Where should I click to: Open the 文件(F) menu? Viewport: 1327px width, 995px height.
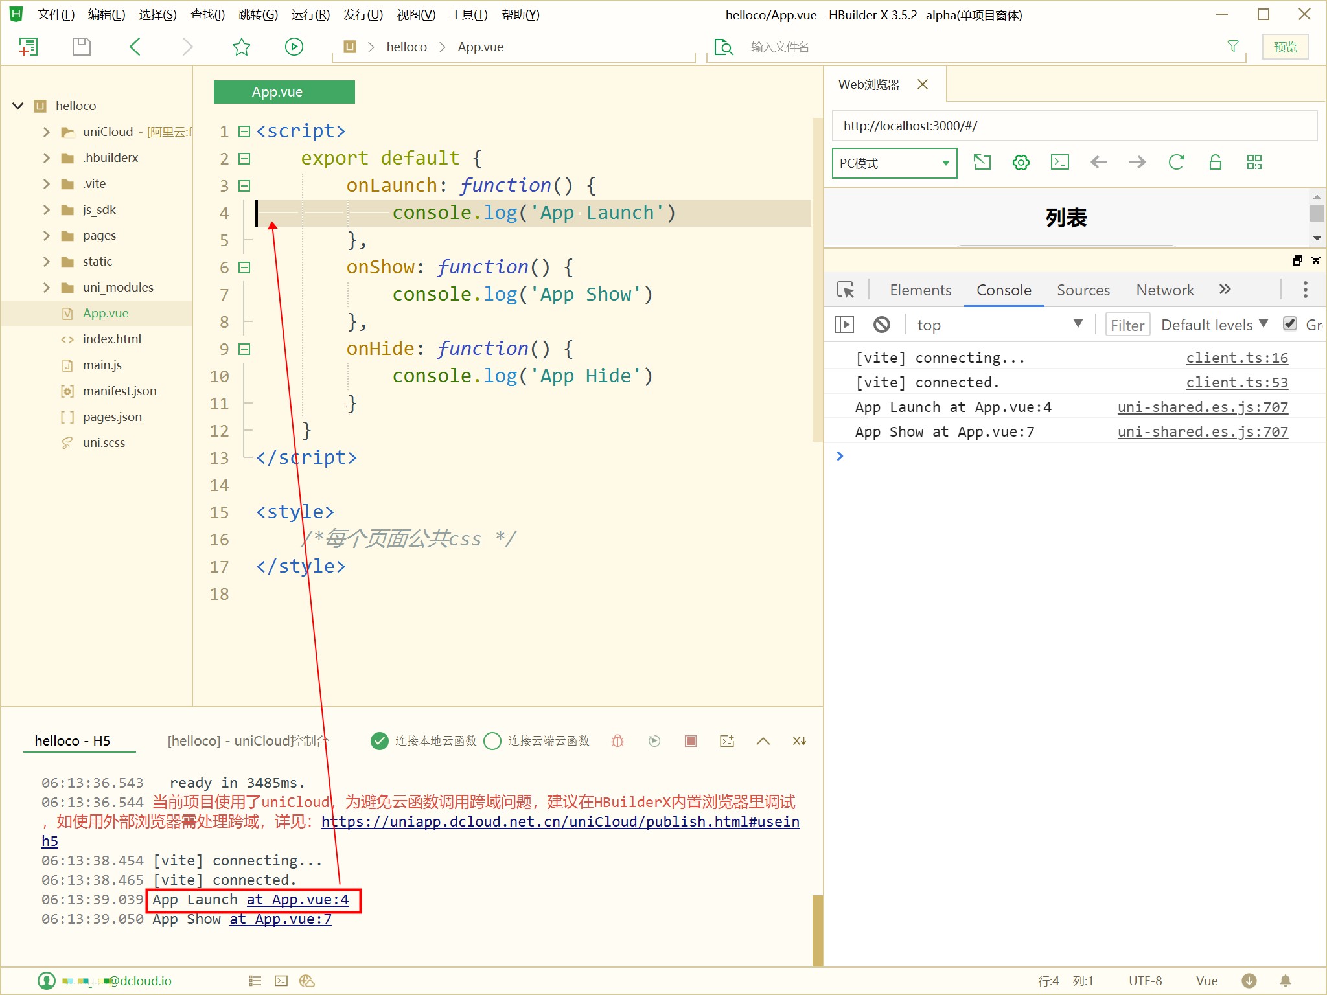(x=56, y=14)
